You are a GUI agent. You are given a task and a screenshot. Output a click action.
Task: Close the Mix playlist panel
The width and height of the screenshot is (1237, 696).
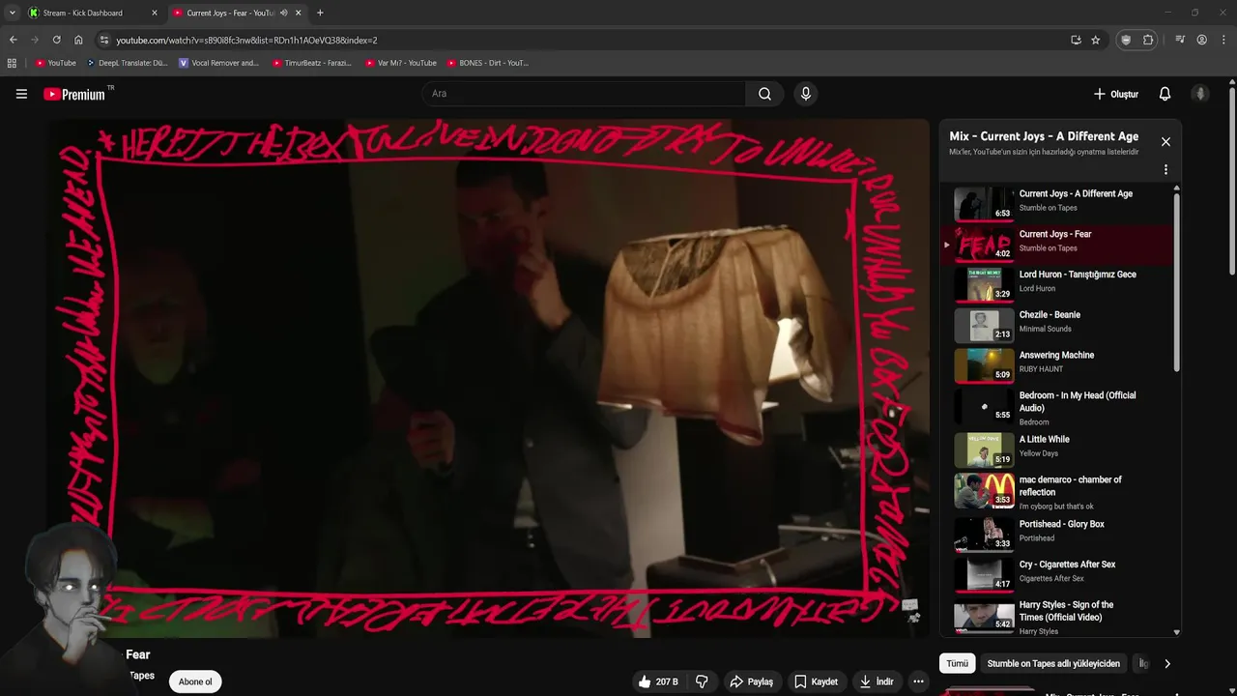coord(1165,142)
